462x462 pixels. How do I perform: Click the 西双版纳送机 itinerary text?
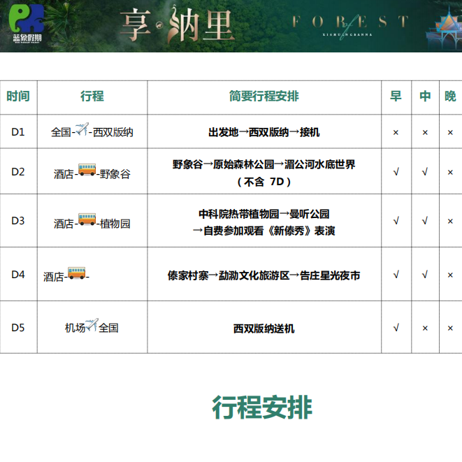[x=264, y=329]
